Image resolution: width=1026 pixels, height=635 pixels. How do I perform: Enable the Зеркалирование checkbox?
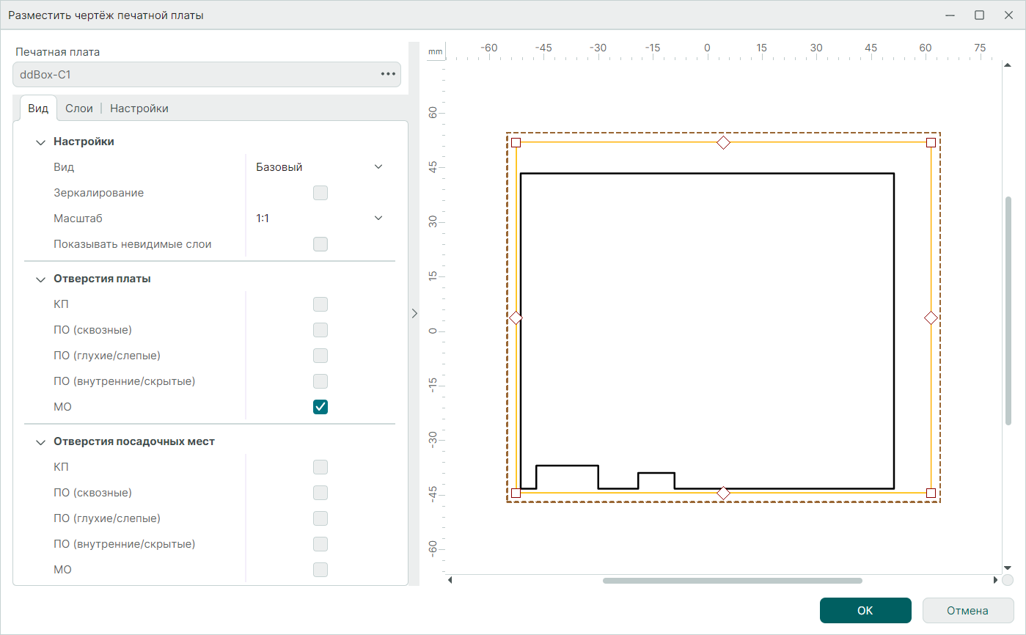(x=320, y=193)
